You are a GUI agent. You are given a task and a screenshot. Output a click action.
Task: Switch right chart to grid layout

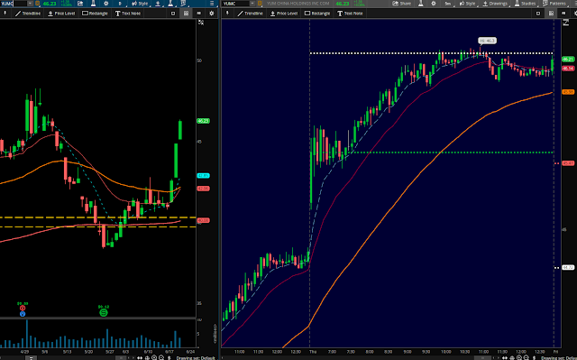(551, 14)
